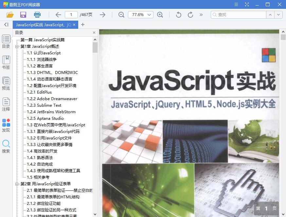Open the 书签 bookmarks panel
The height and width of the screenshot is (217, 286).
point(6,63)
